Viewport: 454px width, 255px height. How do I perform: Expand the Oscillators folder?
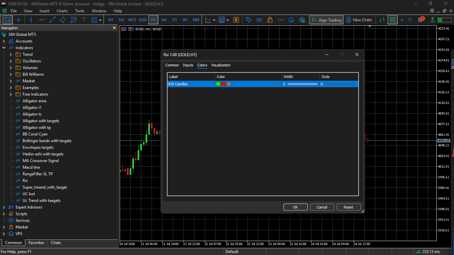[x=11, y=61]
